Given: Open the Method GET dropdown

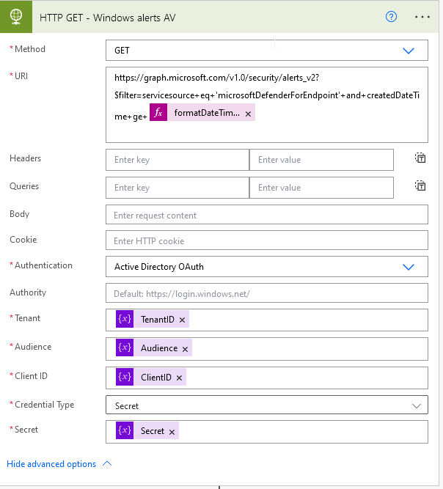Looking at the screenshot, I should click(267, 50).
